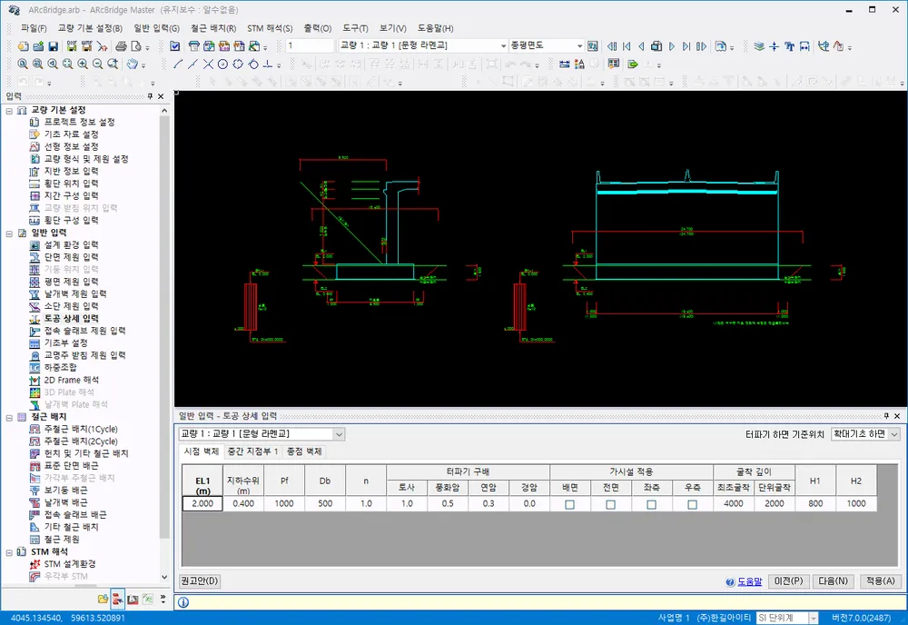Viewport: 908px width, 625px height.
Task: Click the Save floppy disk icon
Action: 54,46
